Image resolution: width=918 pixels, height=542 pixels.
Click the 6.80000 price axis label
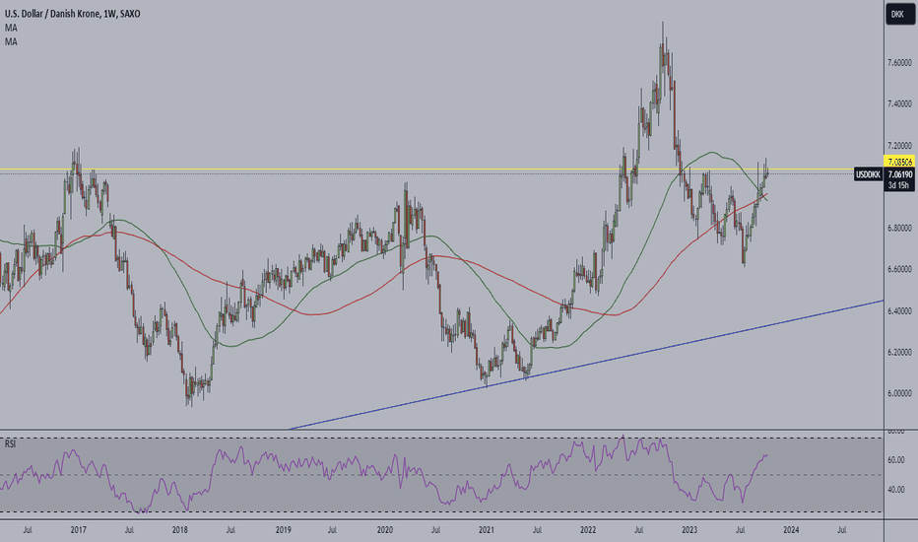coord(899,228)
